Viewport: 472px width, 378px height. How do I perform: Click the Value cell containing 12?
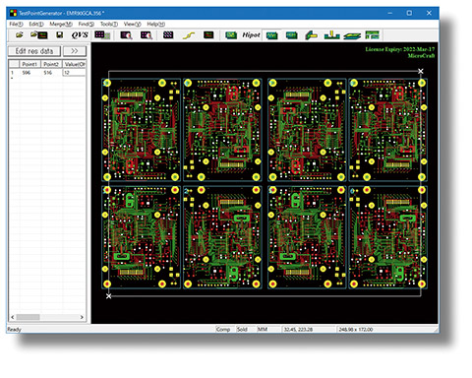[74, 73]
